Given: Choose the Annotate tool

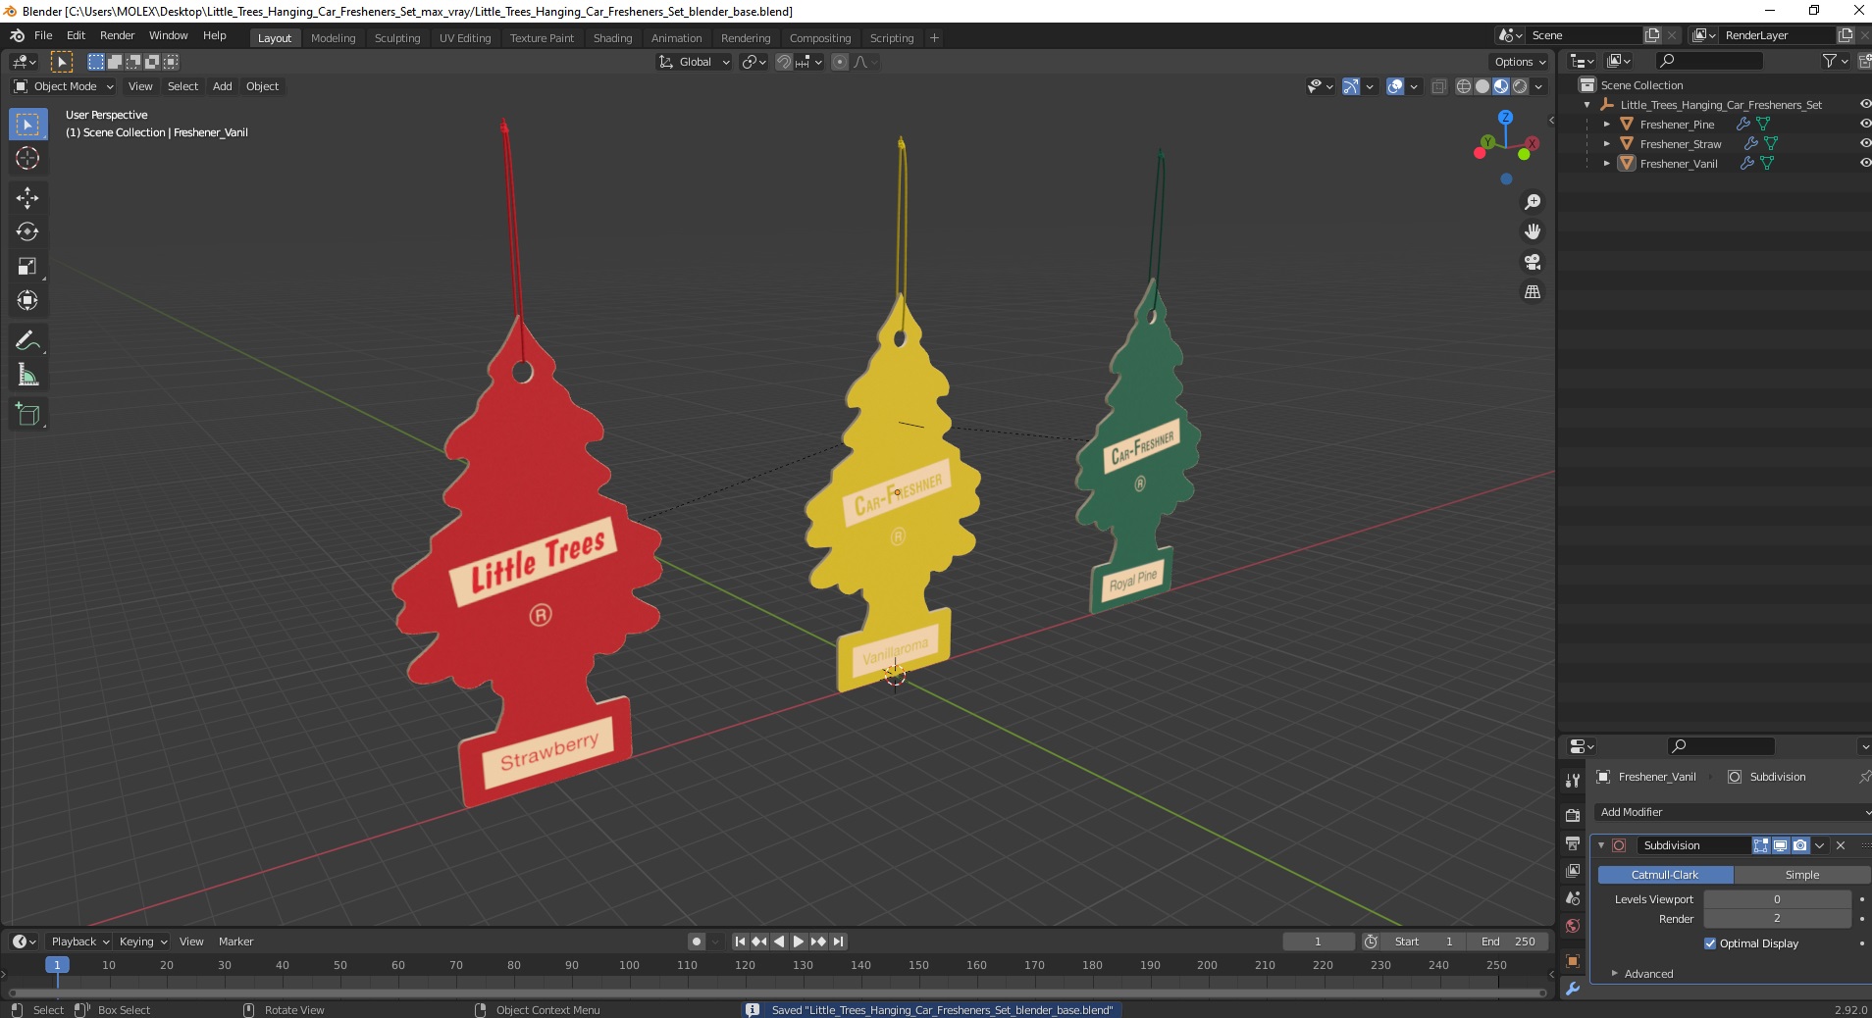Looking at the screenshot, I should 27,340.
